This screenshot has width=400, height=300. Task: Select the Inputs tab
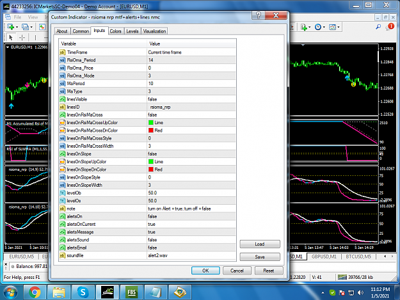click(99, 31)
